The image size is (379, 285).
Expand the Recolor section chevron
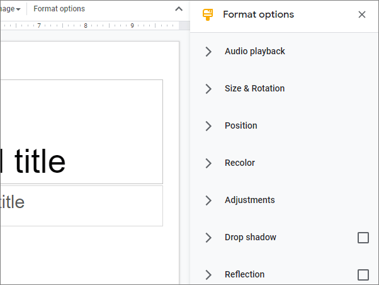click(x=208, y=163)
